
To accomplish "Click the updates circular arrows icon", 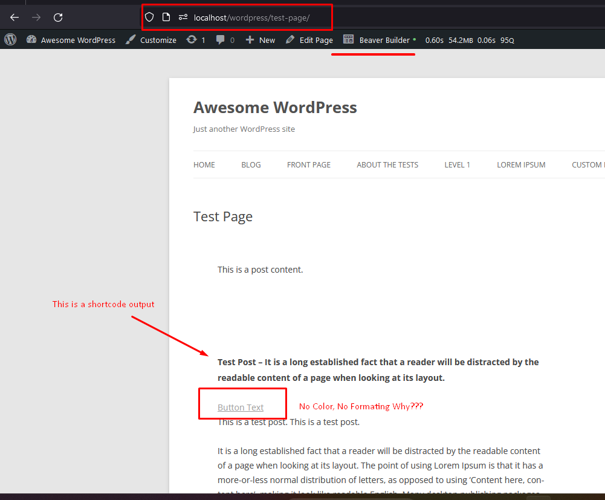I will tap(192, 39).
